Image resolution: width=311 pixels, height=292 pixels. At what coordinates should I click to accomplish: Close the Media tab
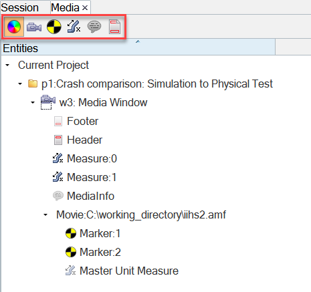click(85, 8)
